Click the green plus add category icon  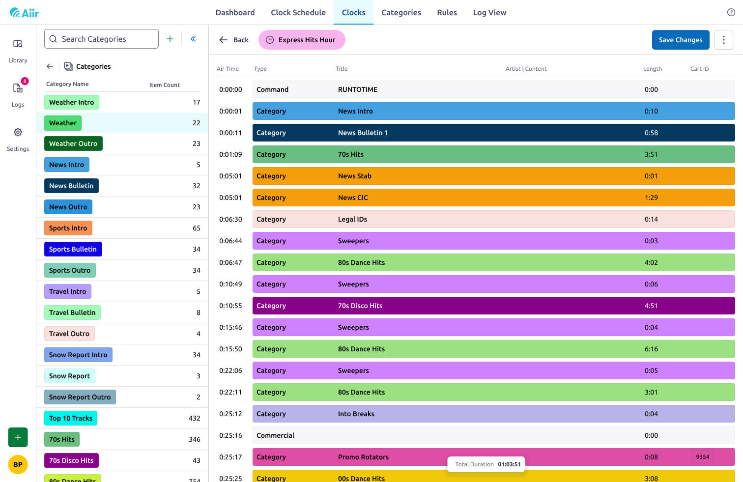[170, 39]
